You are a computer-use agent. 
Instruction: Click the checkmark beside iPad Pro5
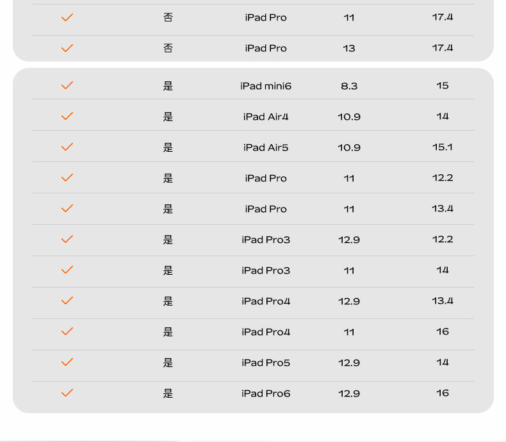coord(67,362)
